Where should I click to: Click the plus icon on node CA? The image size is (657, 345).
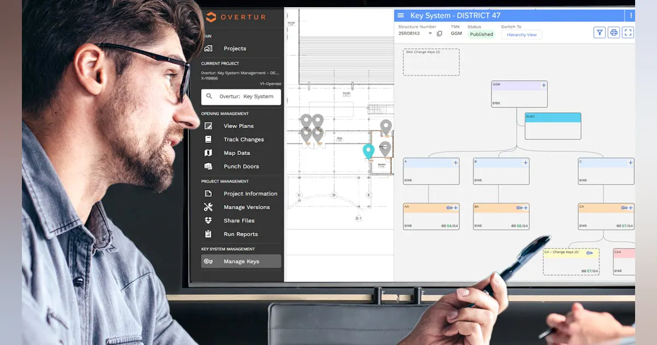point(631,208)
